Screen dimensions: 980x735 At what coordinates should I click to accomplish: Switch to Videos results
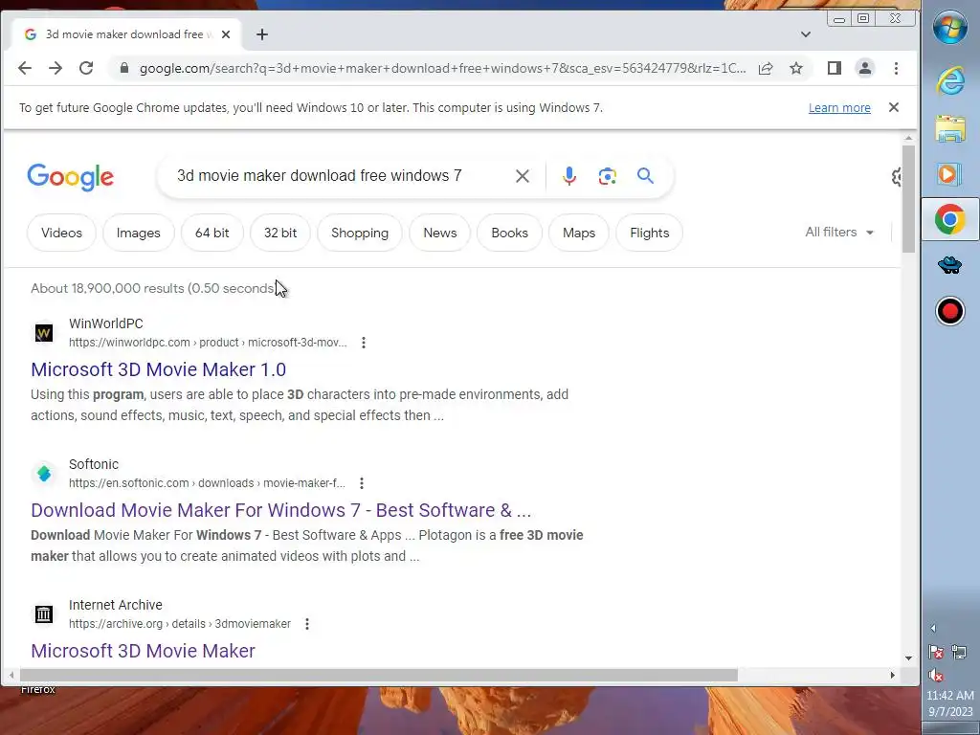(61, 233)
